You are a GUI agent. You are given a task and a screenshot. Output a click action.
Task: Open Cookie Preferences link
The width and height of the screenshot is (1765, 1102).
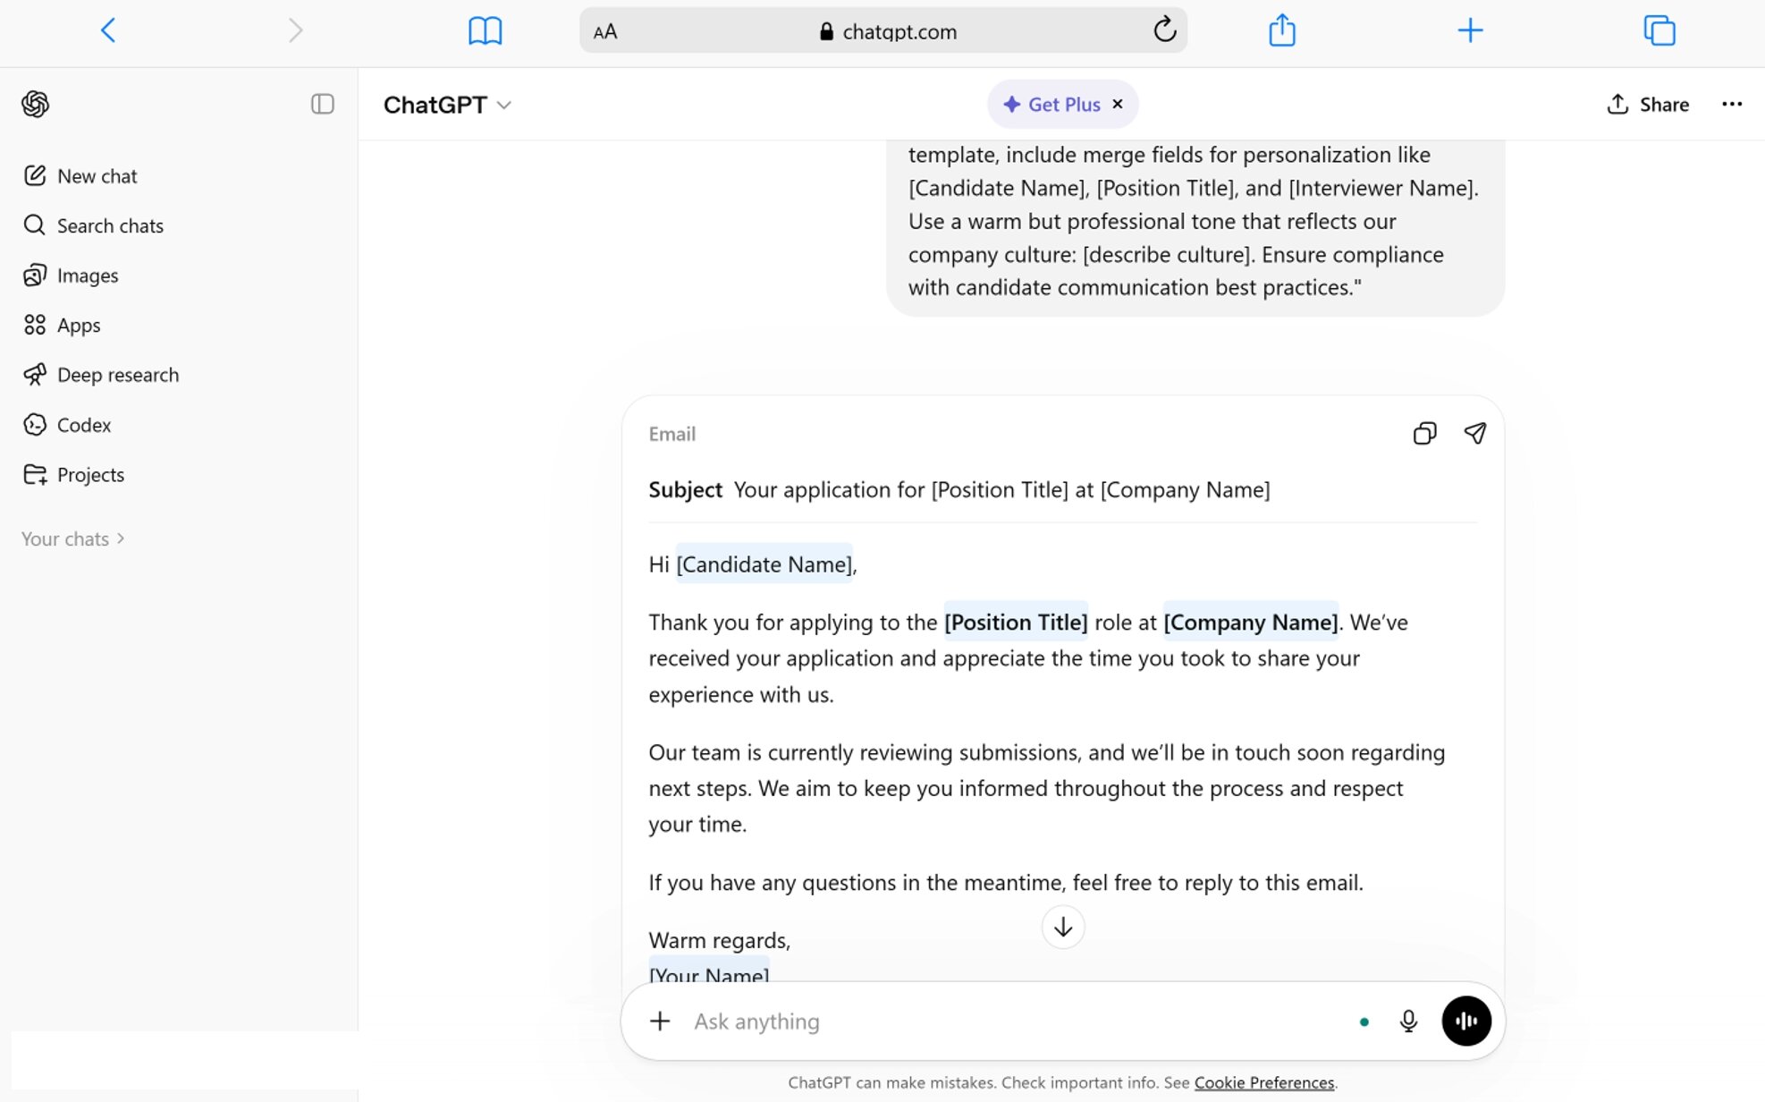[x=1263, y=1082]
